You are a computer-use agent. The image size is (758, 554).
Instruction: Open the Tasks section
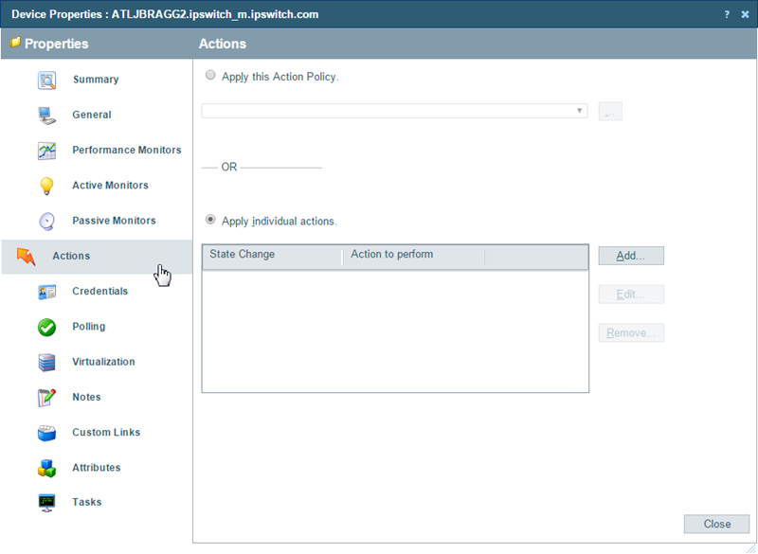click(86, 502)
